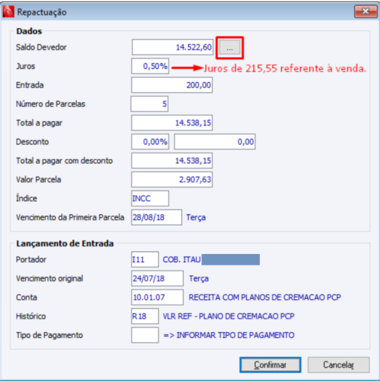Select the Saldo Devedor field 14.522,60
The image size is (380, 381).
pos(172,47)
